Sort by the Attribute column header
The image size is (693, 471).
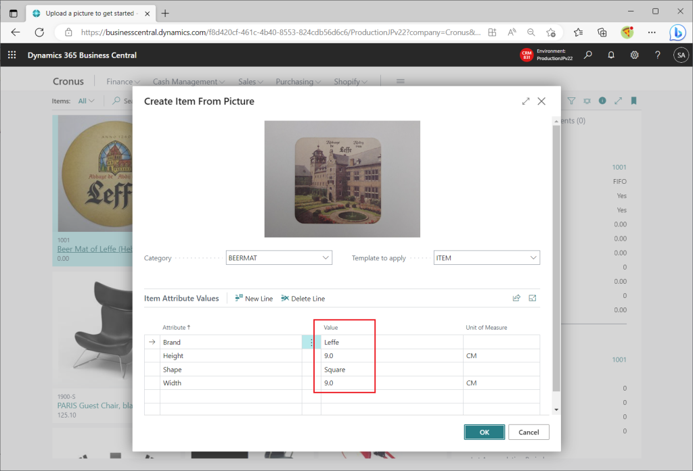[x=176, y=328]
